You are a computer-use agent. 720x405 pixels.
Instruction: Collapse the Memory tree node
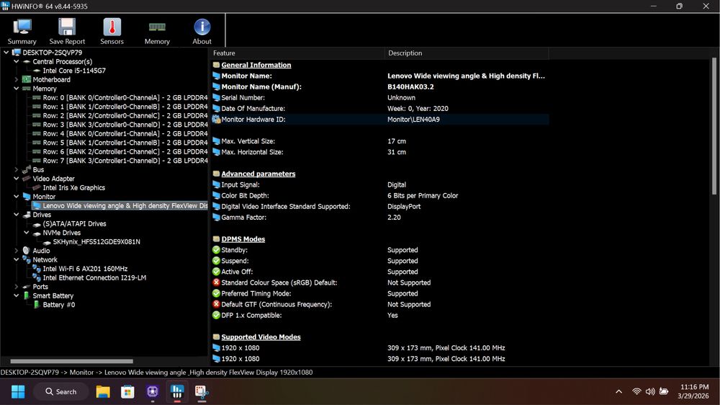tap(17, 88)
